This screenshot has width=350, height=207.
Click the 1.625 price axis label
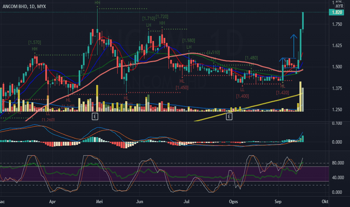pos(337,46)
